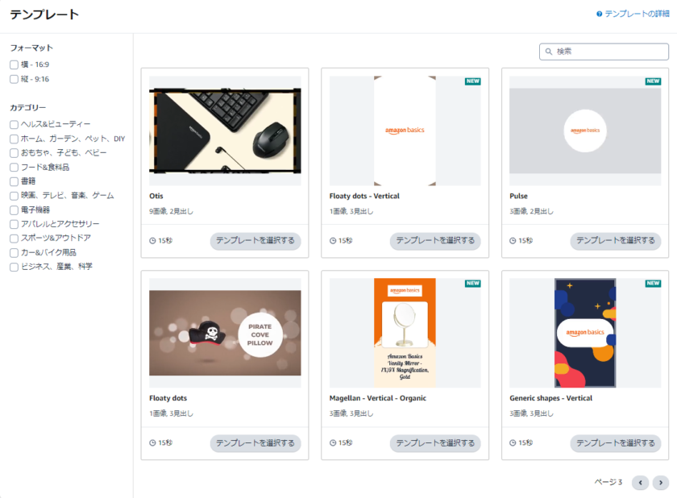Click the magnifier icon in the search box
677x498 pixels.
click(549, 52)
